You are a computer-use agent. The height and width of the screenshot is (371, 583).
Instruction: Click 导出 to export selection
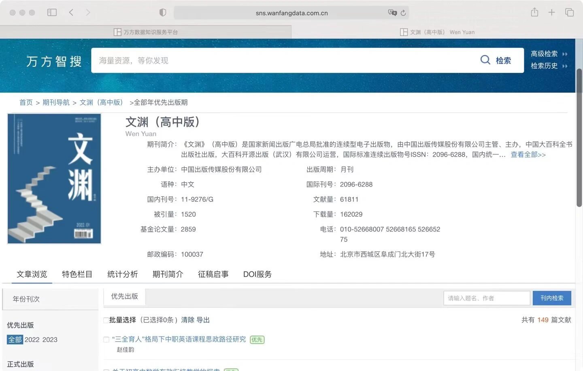pyautogui.click(x=203, y=320)
